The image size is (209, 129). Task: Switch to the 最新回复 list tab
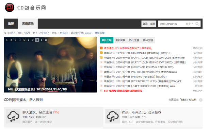click(x=120, y=40)
